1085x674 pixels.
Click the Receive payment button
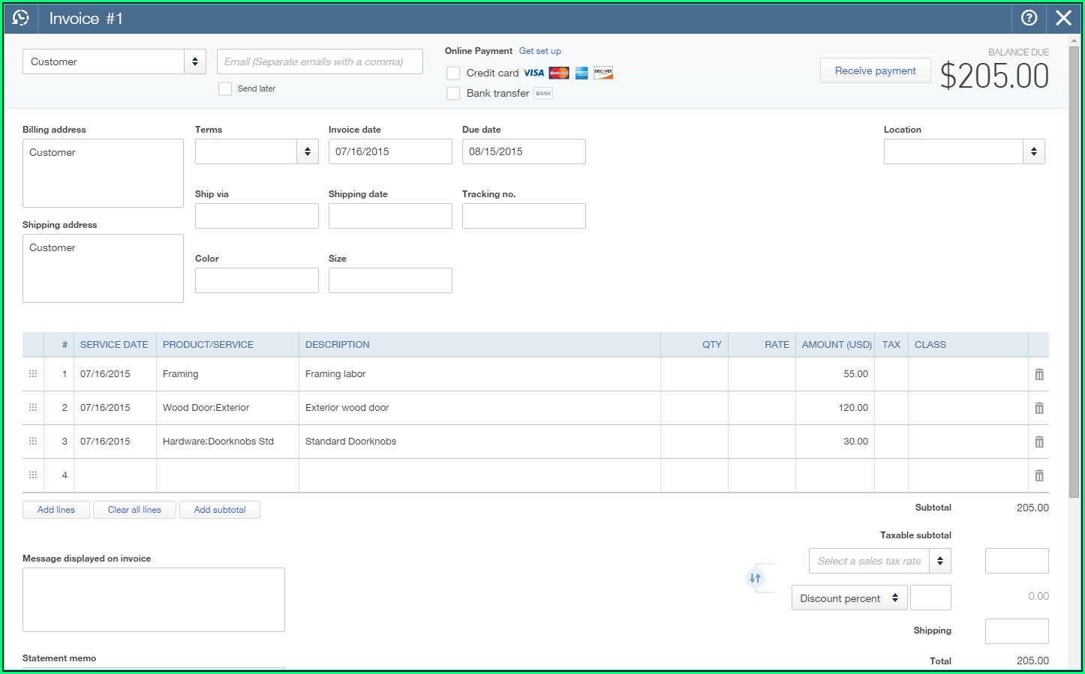point(875,70)
